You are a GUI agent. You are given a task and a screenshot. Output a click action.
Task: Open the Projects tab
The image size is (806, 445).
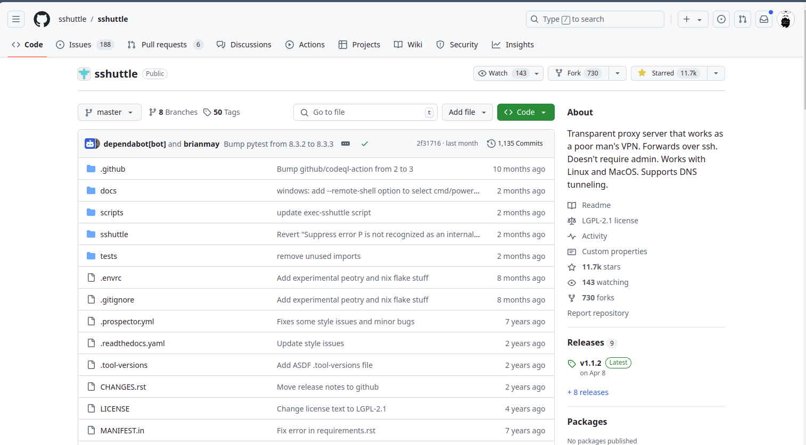point(359,45)
